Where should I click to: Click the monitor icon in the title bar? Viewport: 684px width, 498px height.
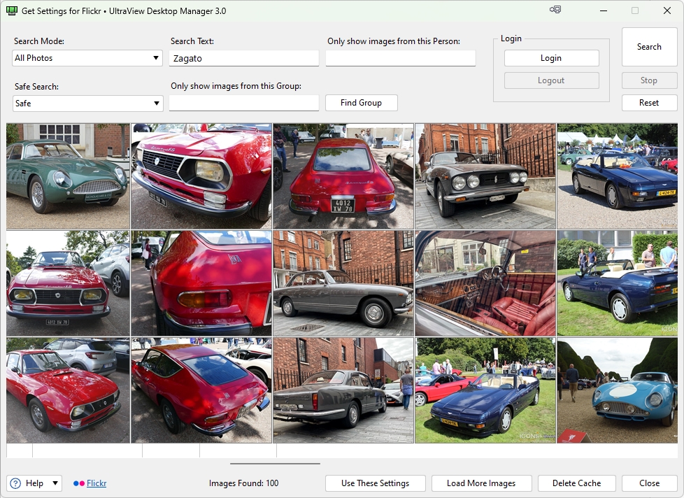click(555, 10)
